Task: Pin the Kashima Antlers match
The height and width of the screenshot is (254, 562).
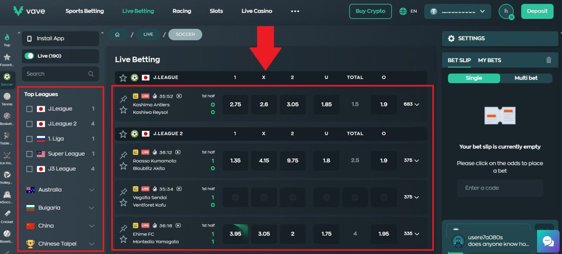Action: pyautogui.click(x=123, y=99)
